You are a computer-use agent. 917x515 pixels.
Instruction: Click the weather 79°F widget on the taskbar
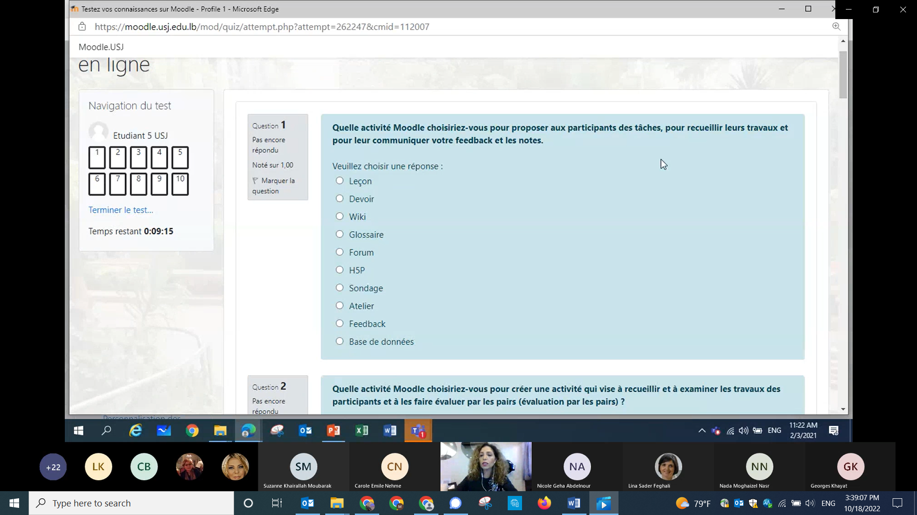click(x=693, y=503)
